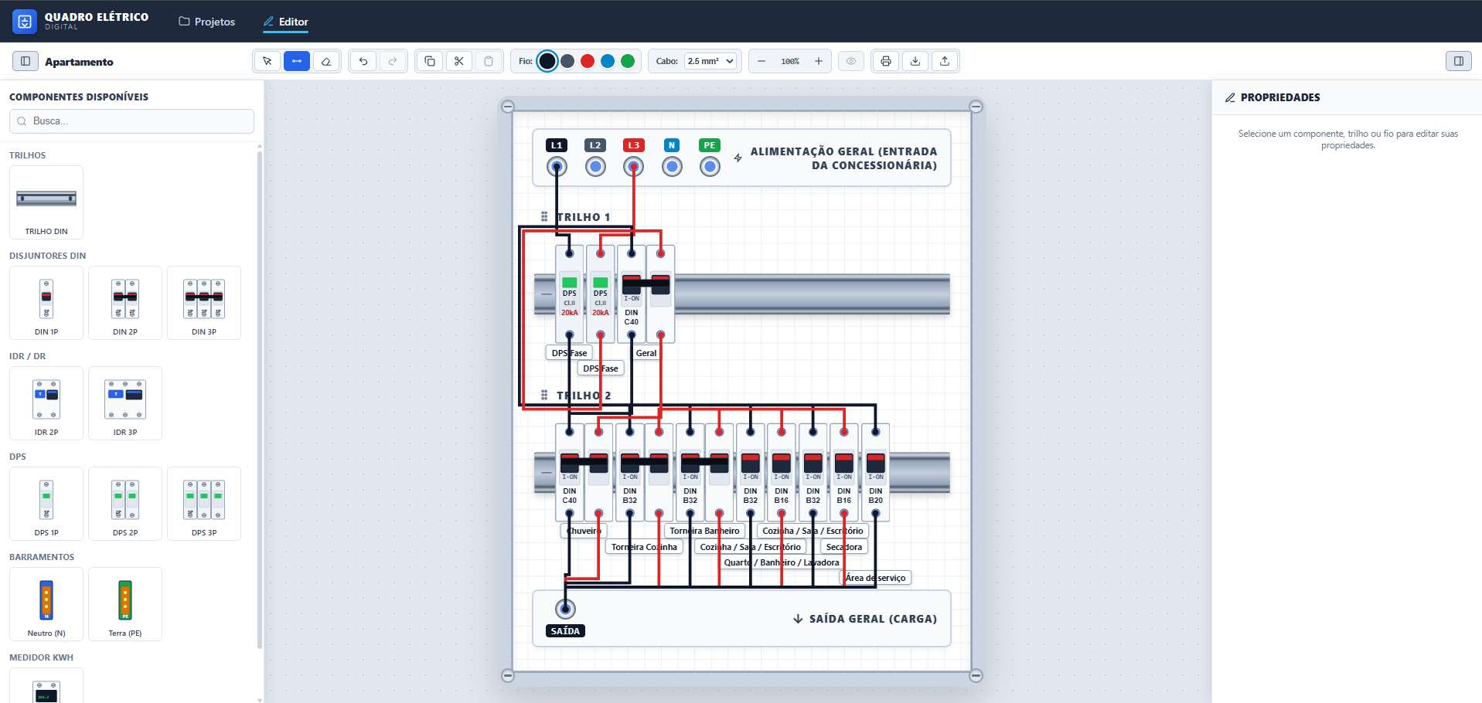Copy the selected component
Image resolution: width=1482 pixels, height=703 pixels.
430,61
